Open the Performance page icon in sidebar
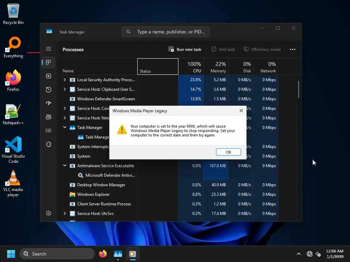Image resolution: width=350 pixels, height=262 pixels. tap(49, 76)
